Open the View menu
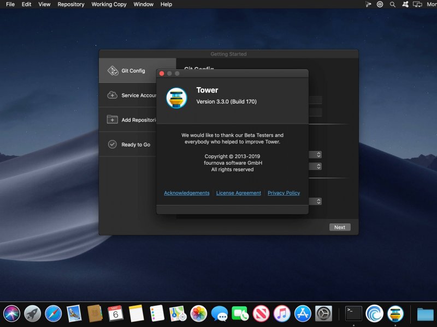437x327 pixels. coord(44,4)
